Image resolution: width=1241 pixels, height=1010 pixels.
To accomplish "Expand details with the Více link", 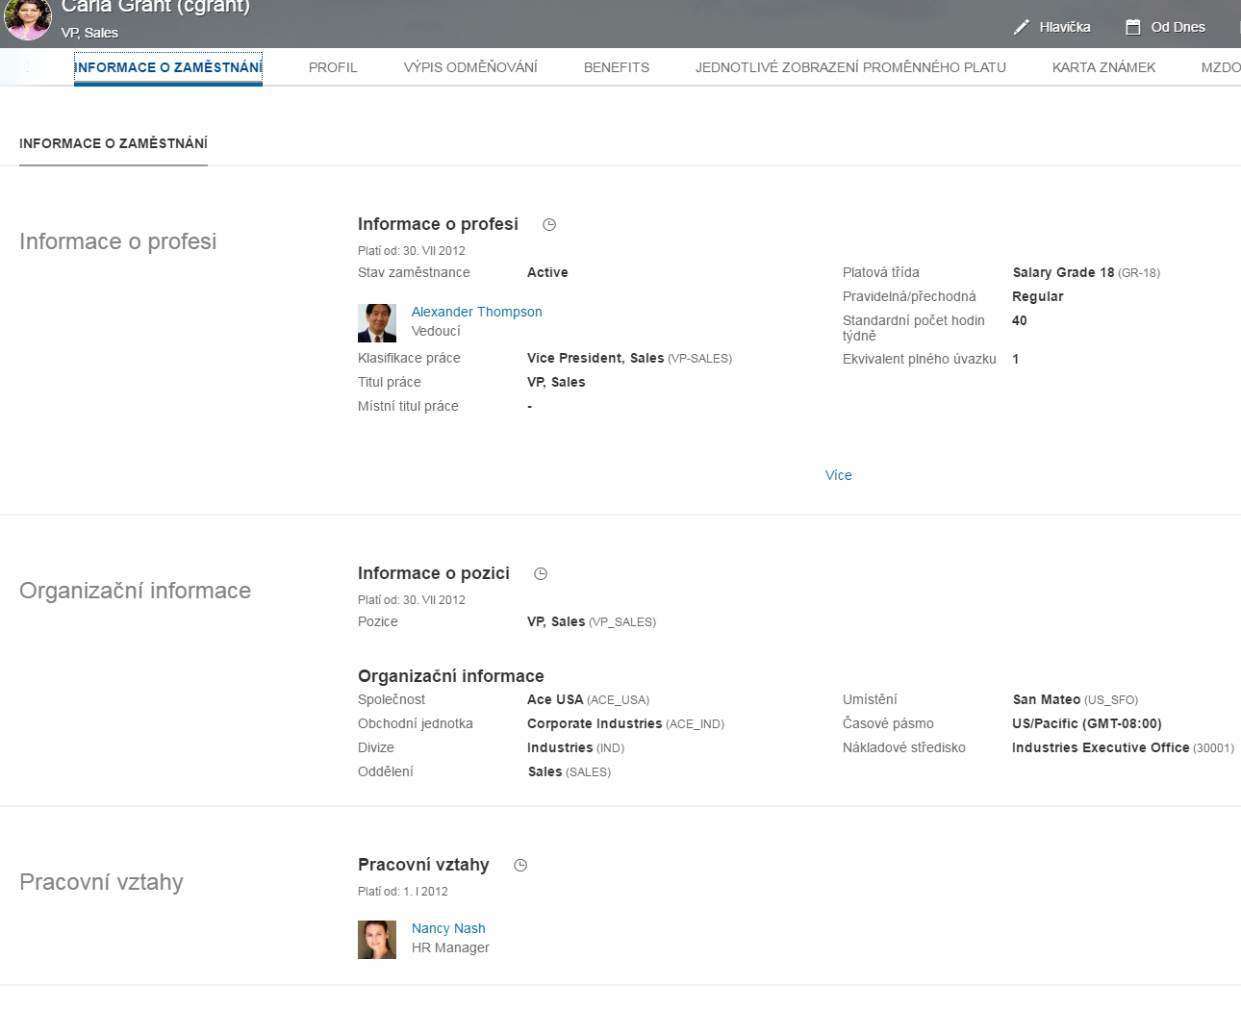I will click(x=839, y=475).
